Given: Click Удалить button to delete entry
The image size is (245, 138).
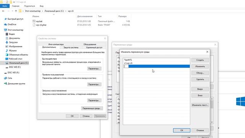Looking at the screenshot, I should point(200,79).
